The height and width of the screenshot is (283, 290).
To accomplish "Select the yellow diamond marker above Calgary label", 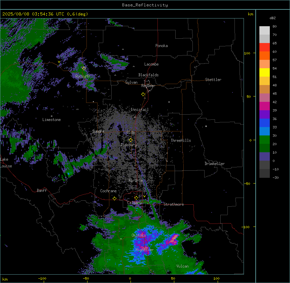I will pyautogui.click(x=136, y=198).
